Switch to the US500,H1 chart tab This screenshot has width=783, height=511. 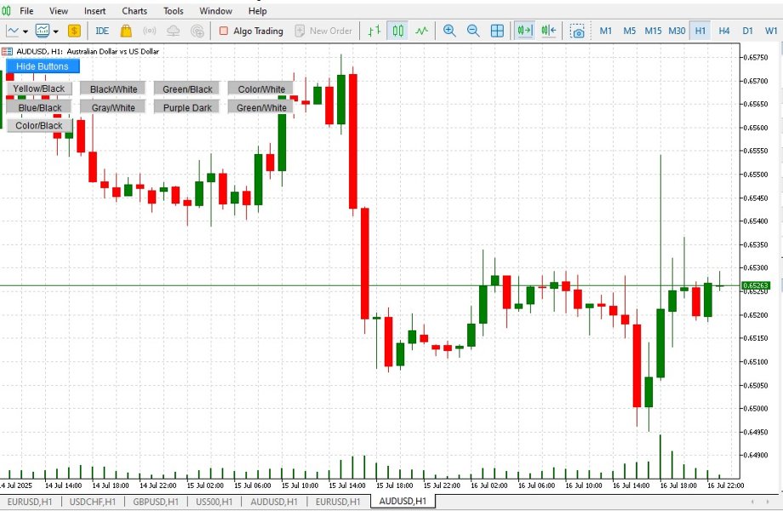[214, 502]
